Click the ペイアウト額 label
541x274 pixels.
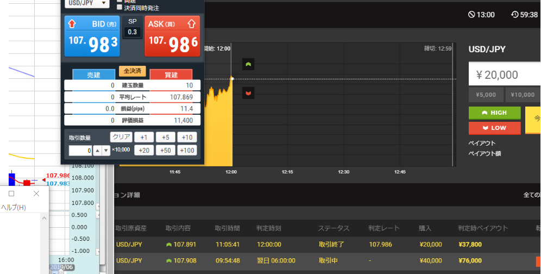point(485,153)
